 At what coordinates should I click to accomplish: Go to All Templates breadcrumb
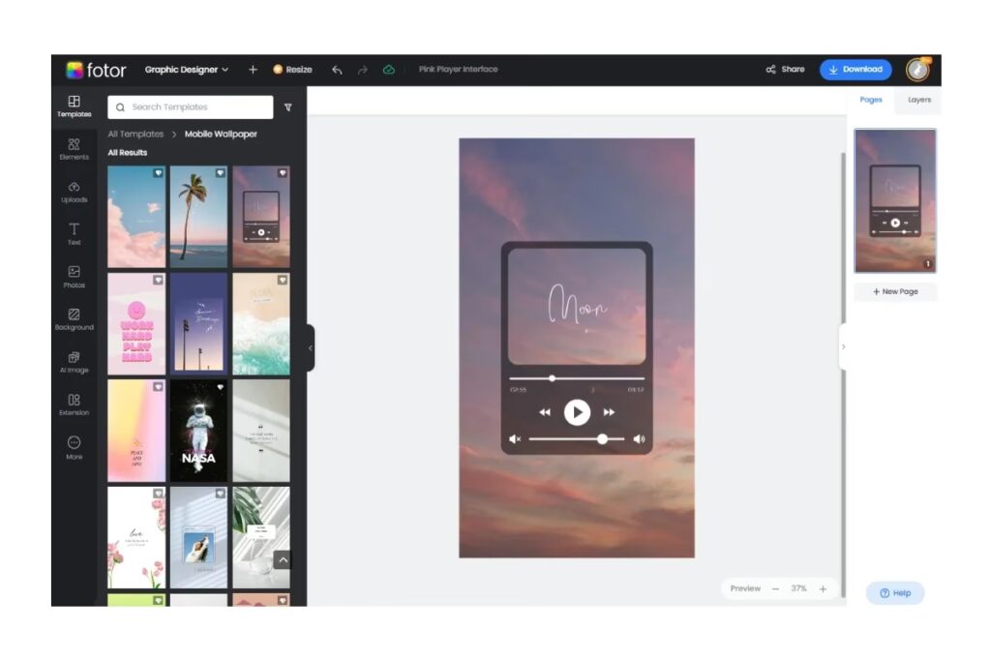(x=135, y=135)
